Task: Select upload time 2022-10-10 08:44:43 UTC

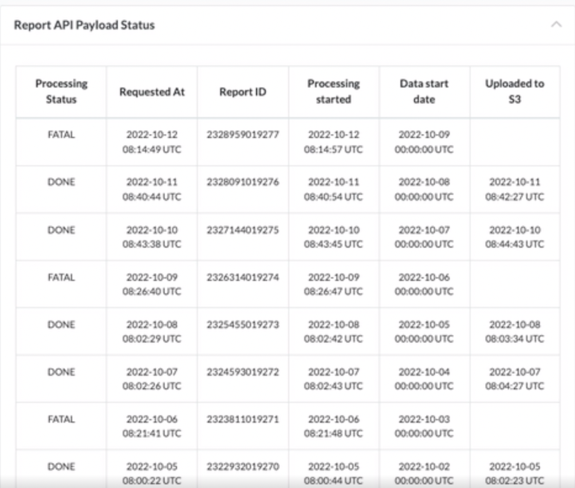Action: (515, 237)
